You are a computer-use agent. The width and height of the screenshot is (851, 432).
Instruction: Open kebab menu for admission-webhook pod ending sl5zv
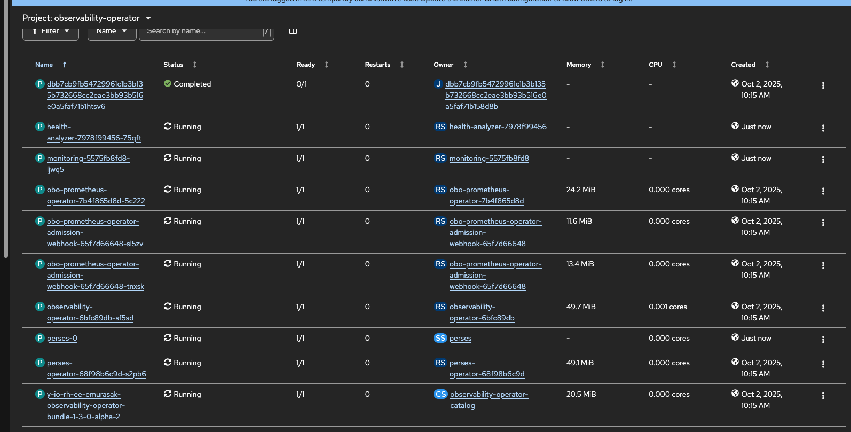823,223
